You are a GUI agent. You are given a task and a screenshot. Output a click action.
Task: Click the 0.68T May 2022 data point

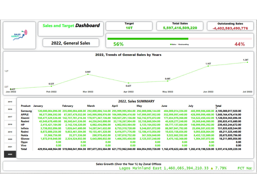click(168, 81)
